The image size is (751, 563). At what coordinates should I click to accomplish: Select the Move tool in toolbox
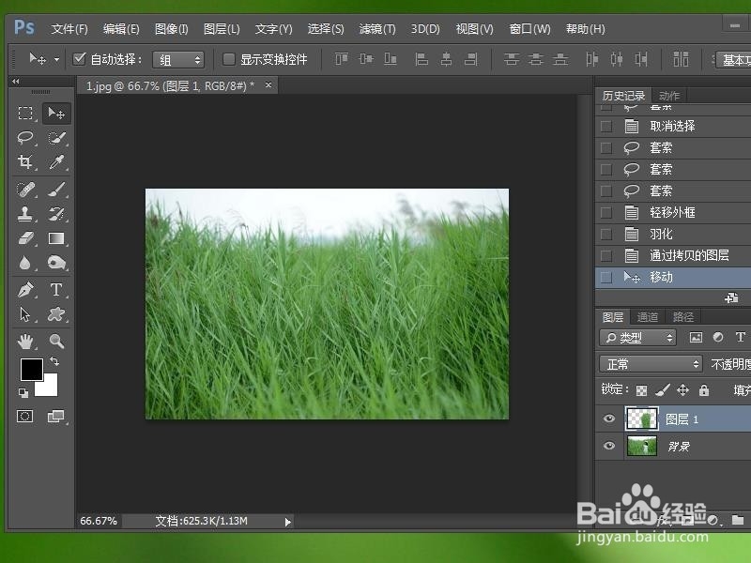coord(56,114)
